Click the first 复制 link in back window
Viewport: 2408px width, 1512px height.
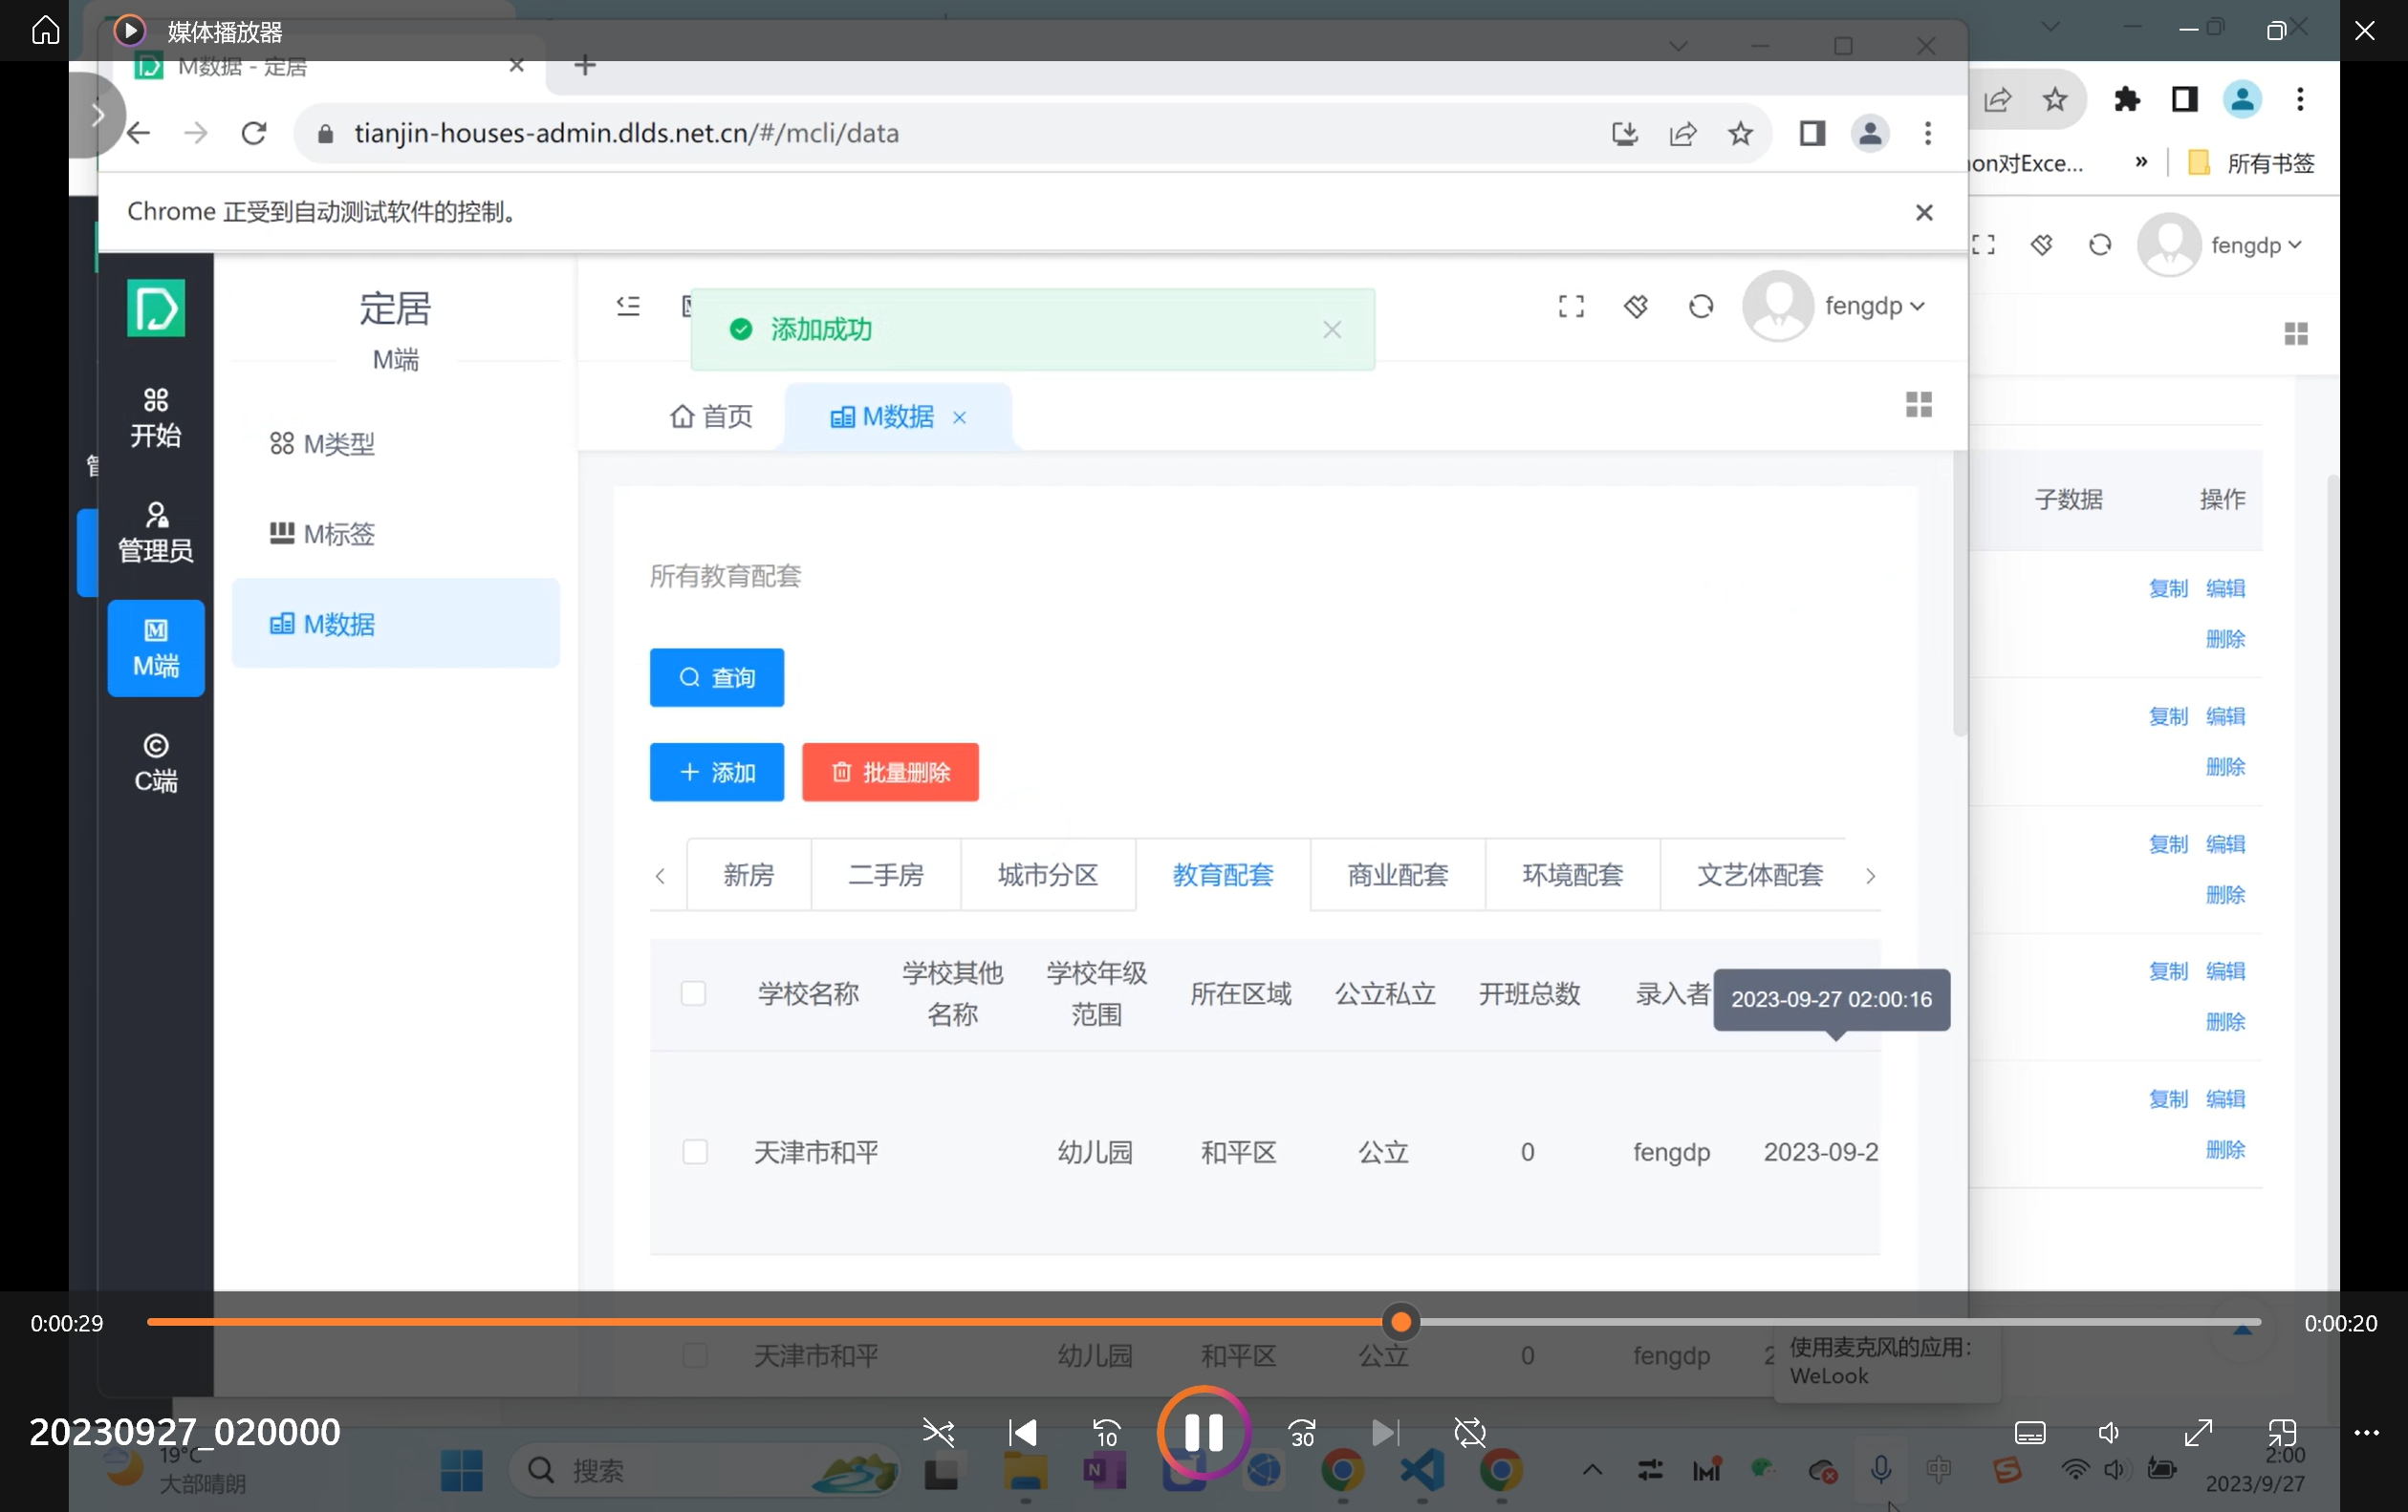tap(2168, 588)
